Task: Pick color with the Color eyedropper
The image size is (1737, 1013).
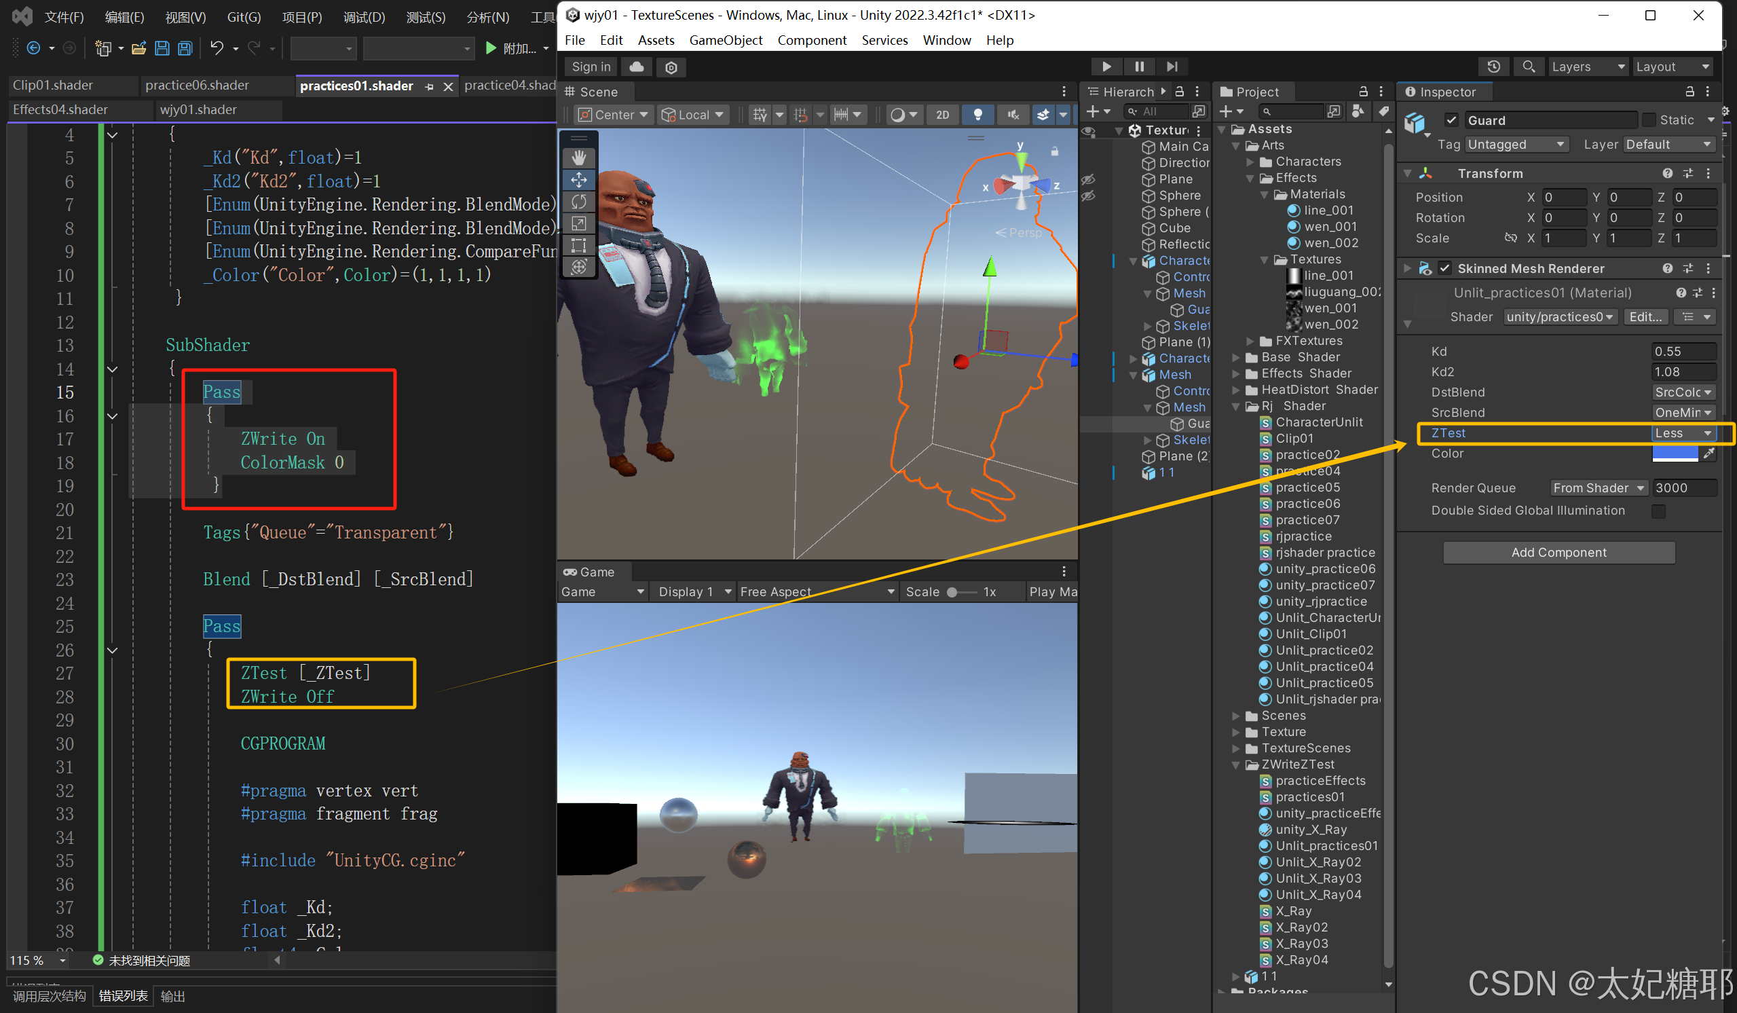Action: point(1708,453)
